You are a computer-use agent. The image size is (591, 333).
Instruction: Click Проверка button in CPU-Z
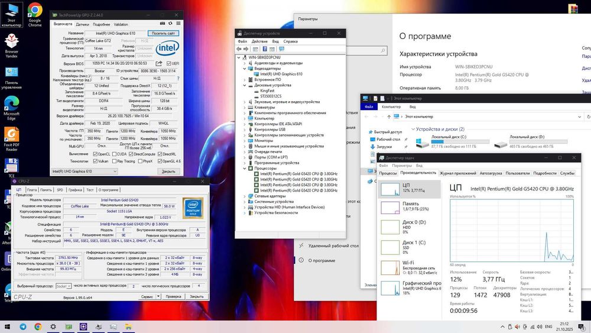click(x=173, y=296)
